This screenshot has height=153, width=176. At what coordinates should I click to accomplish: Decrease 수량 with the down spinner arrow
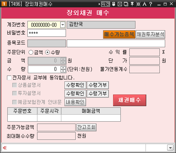63,71
